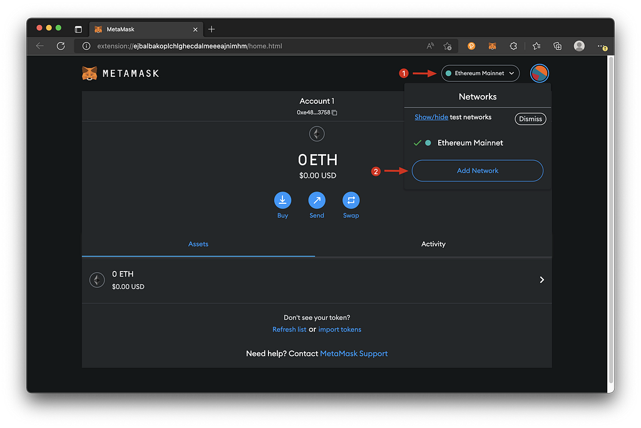Open the Ethereum Mainnet network dropdown

480,73
